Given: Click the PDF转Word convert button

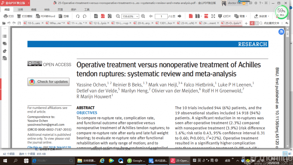Looking at the screenshot, I should [x=45, y=16].
